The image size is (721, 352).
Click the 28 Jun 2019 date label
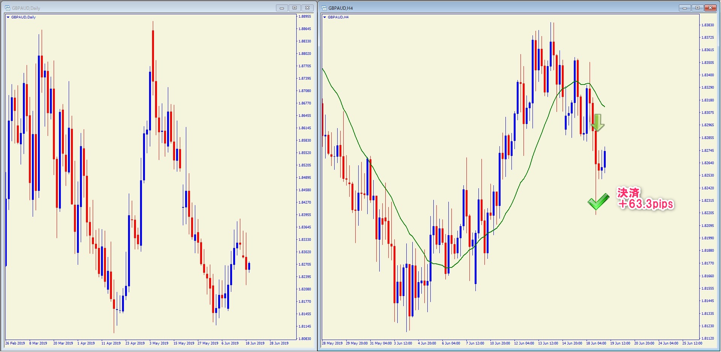(279, 343)
